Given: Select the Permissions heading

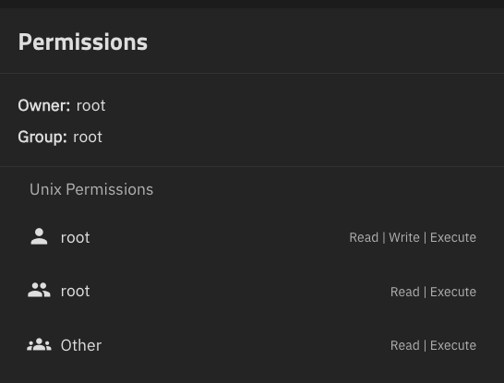Looking at the screenshot, I should (83, 42).
